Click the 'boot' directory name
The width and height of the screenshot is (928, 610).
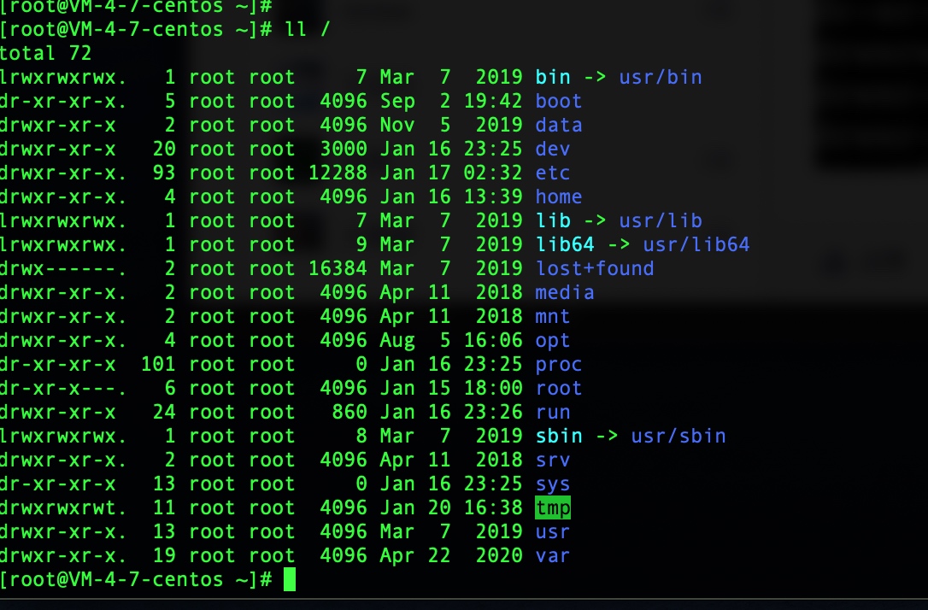(559, 101)
